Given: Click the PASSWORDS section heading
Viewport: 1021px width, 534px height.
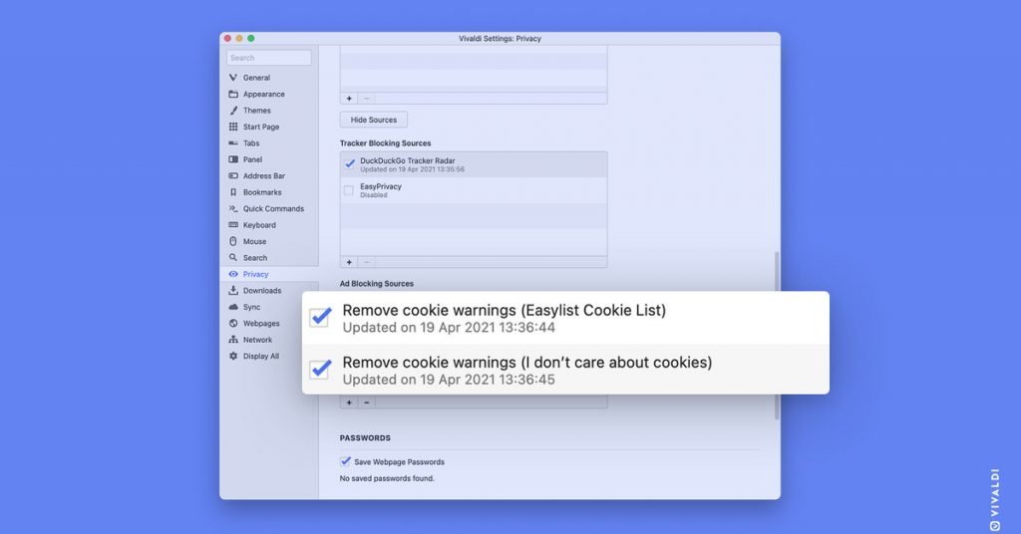Looking at the screenshot, I should point(365,437).
